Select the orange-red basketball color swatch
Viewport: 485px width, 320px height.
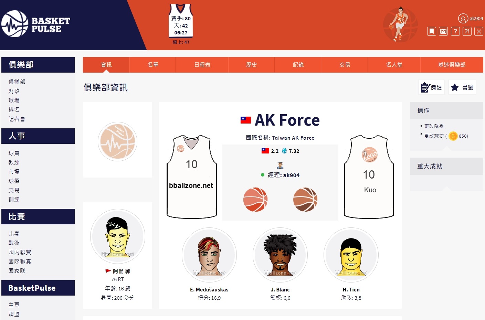pos(255,200)
